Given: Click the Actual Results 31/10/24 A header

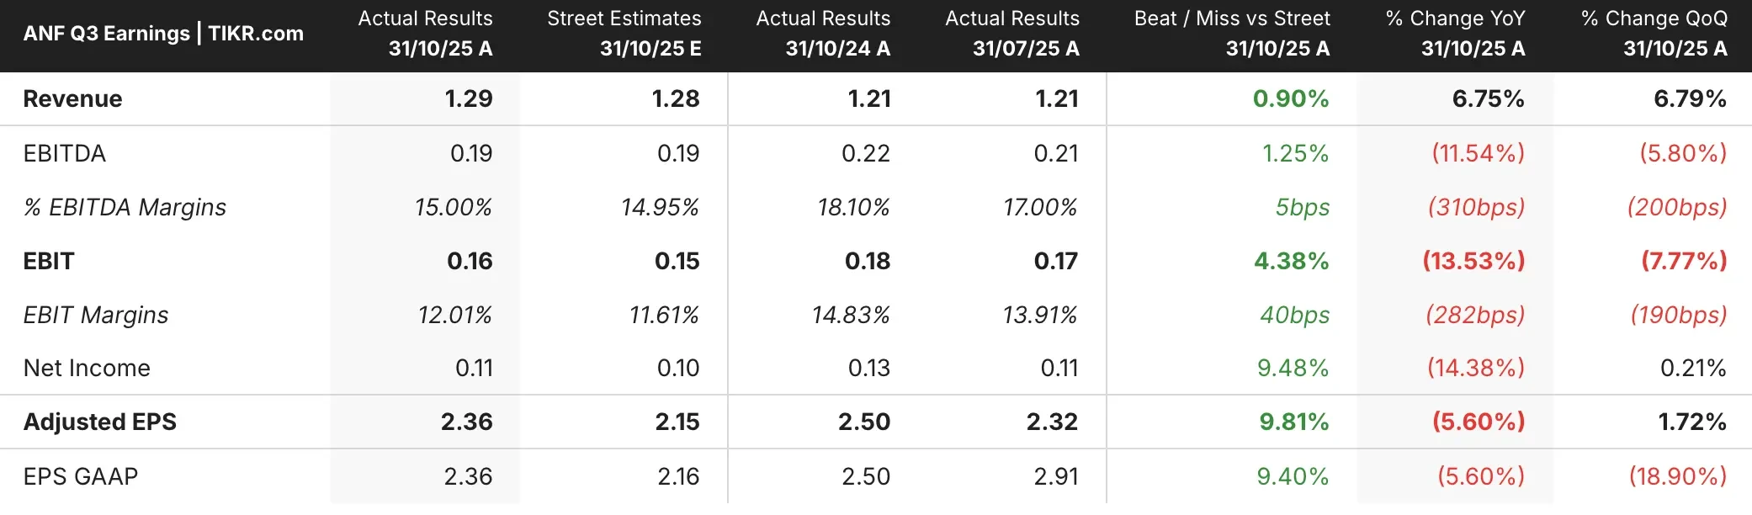Looking at the screenshot, I should coord(823,34).
